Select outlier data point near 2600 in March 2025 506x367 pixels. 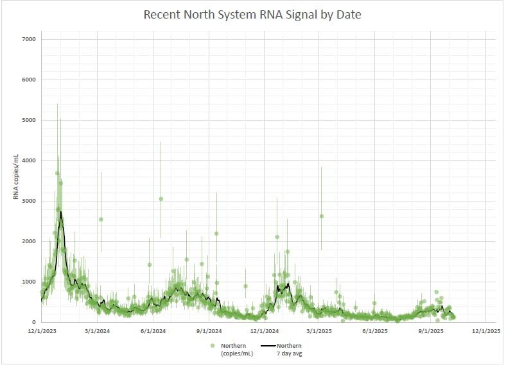coord(321,216)
